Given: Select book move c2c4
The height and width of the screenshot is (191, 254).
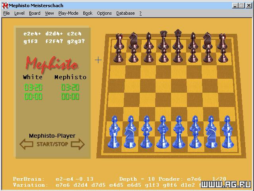Looking at the screenshot, I should (74, 34).
